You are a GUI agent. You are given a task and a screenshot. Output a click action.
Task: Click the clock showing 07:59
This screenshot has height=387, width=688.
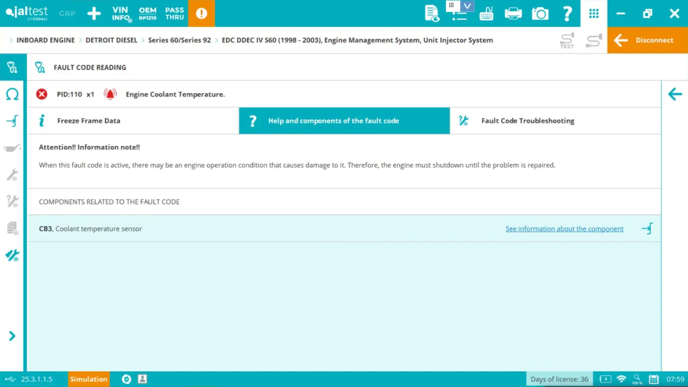675,379
